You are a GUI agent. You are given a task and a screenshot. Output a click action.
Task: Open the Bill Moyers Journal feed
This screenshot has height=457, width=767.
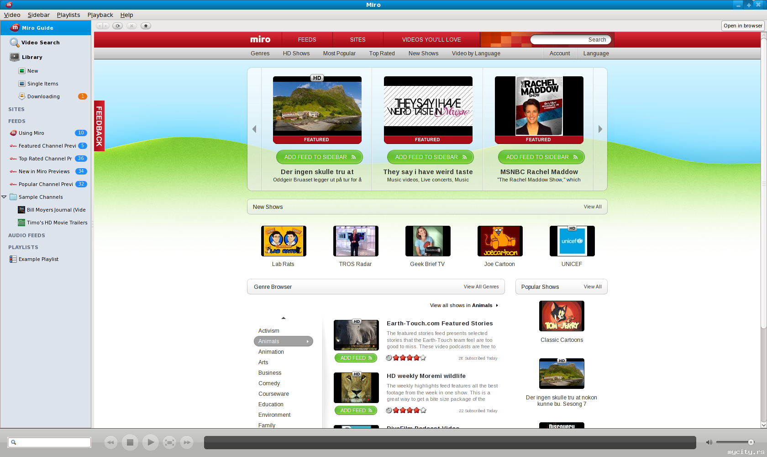point(46,210)
